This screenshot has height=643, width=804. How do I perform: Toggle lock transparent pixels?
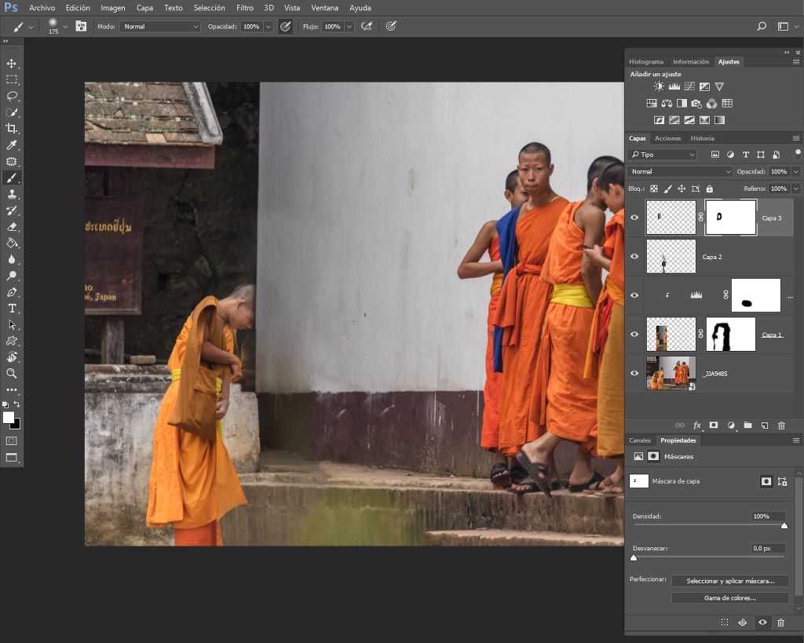654,188
